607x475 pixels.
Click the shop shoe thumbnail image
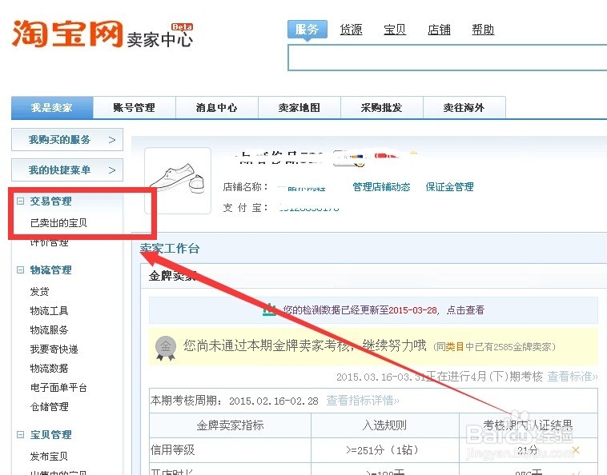tap(178, 181)
